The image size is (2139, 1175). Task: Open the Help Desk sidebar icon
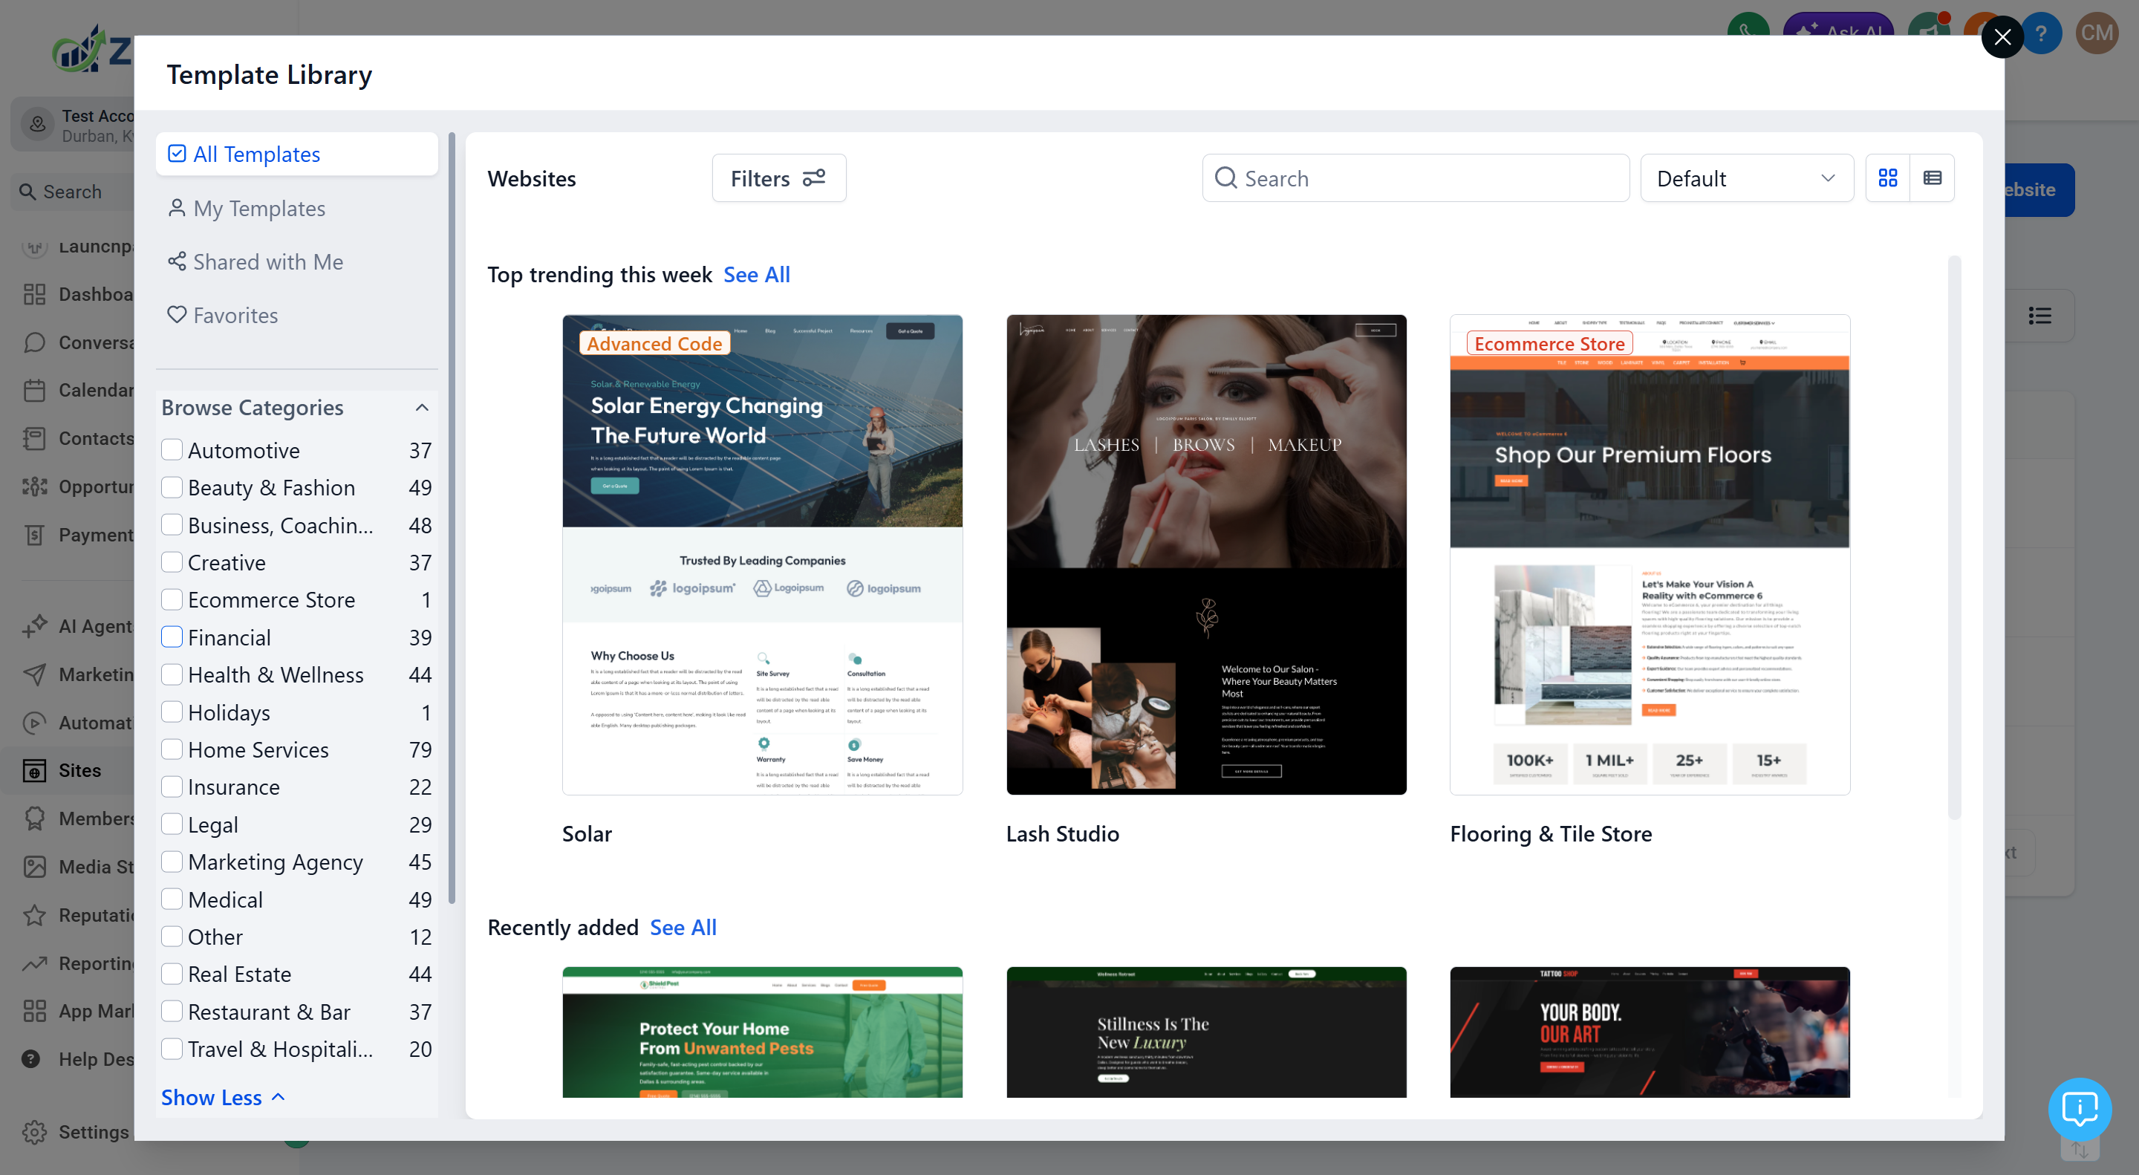30,1058
